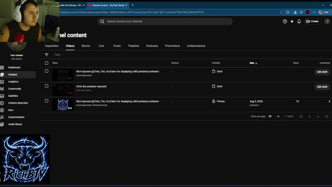Viewport: 332px width, 187px height.
Task: Open the Posts tab
Action: (117, 46)
